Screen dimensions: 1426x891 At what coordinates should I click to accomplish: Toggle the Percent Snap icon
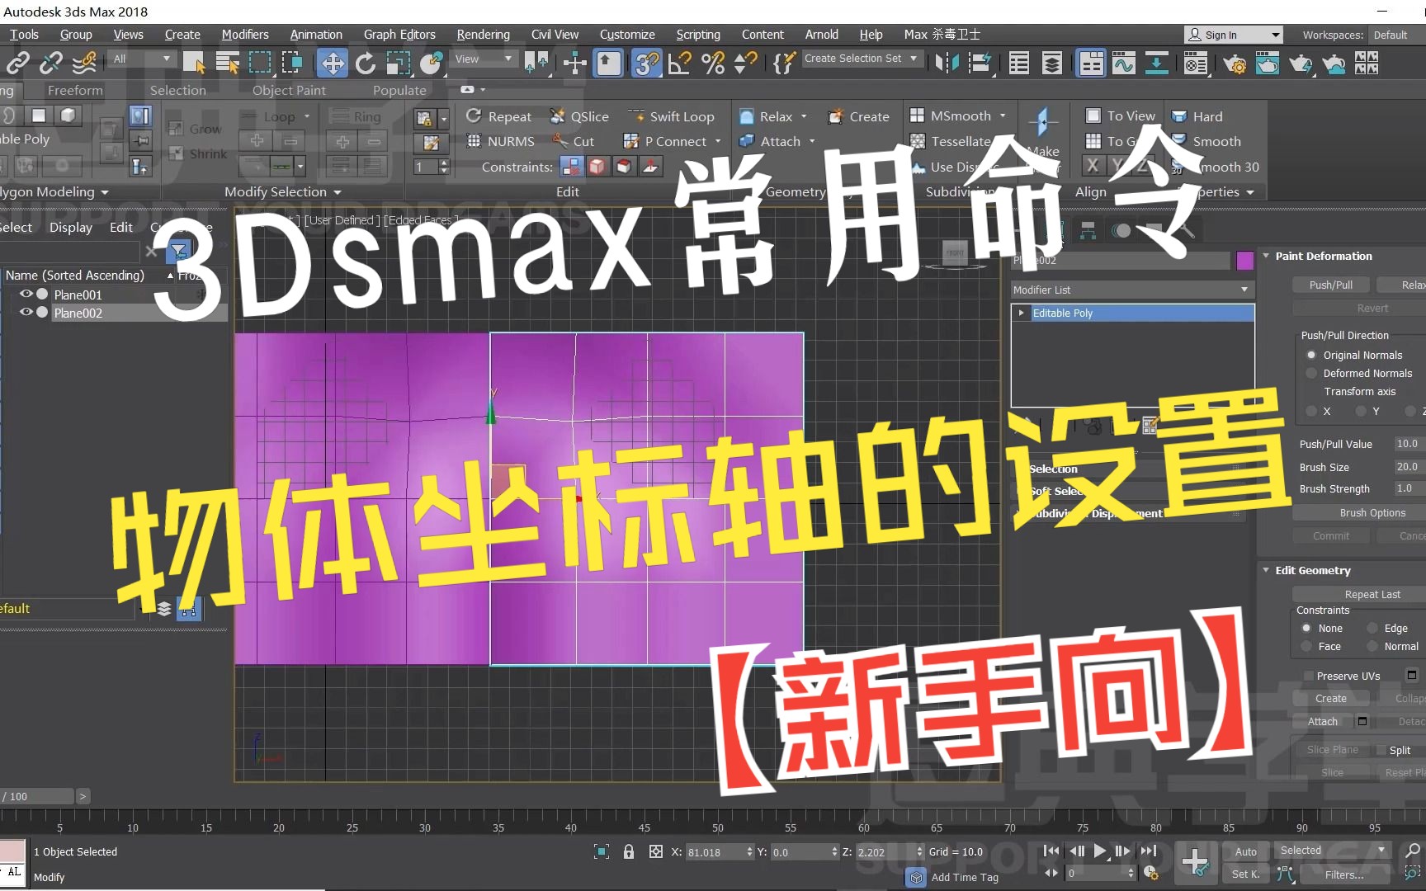[713, 63]
